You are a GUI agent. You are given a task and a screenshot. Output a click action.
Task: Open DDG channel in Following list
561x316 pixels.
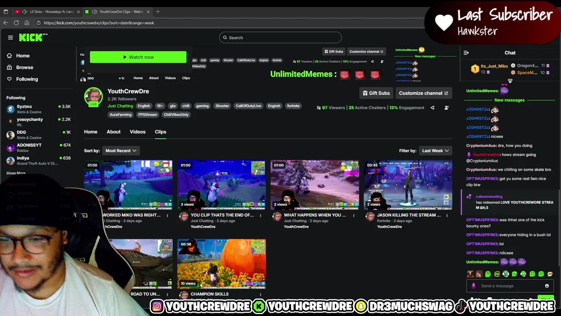(x=39, y=134)
